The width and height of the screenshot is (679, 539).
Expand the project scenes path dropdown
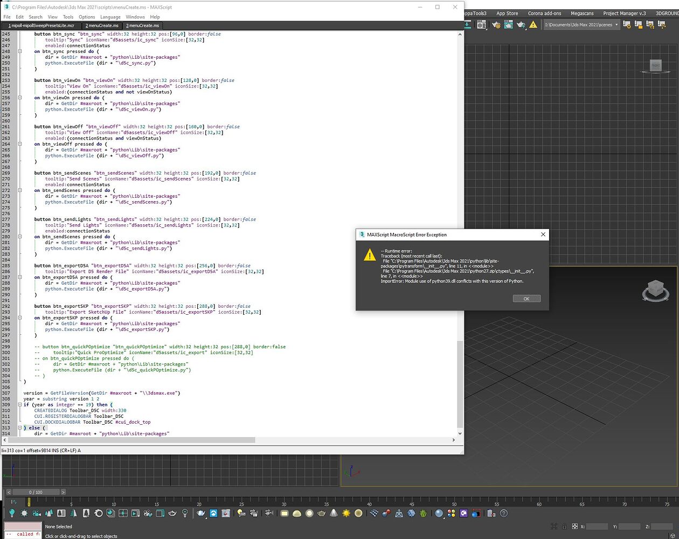[x=616, y=25]
